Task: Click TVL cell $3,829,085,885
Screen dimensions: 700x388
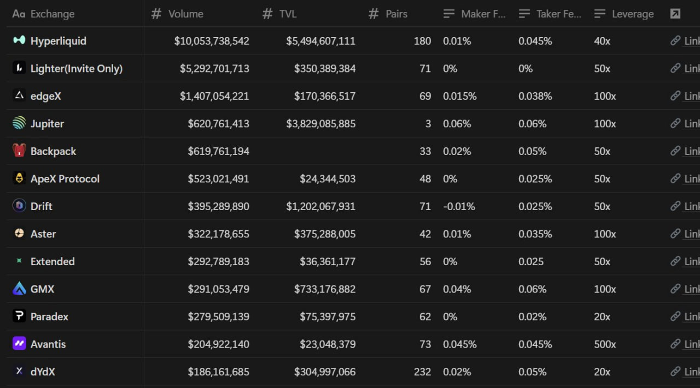Action: coord(320,124)
